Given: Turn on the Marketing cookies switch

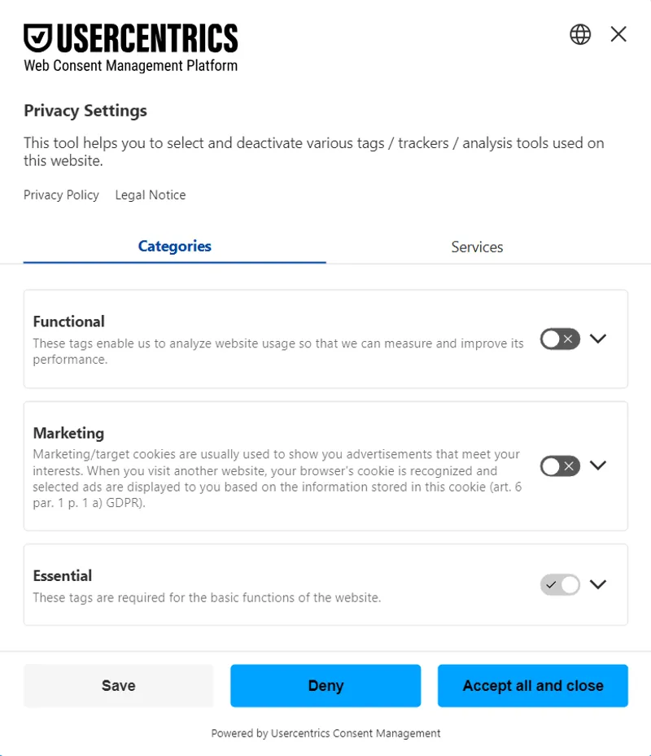Looking at the screenshot, I should tap(559, 465).
